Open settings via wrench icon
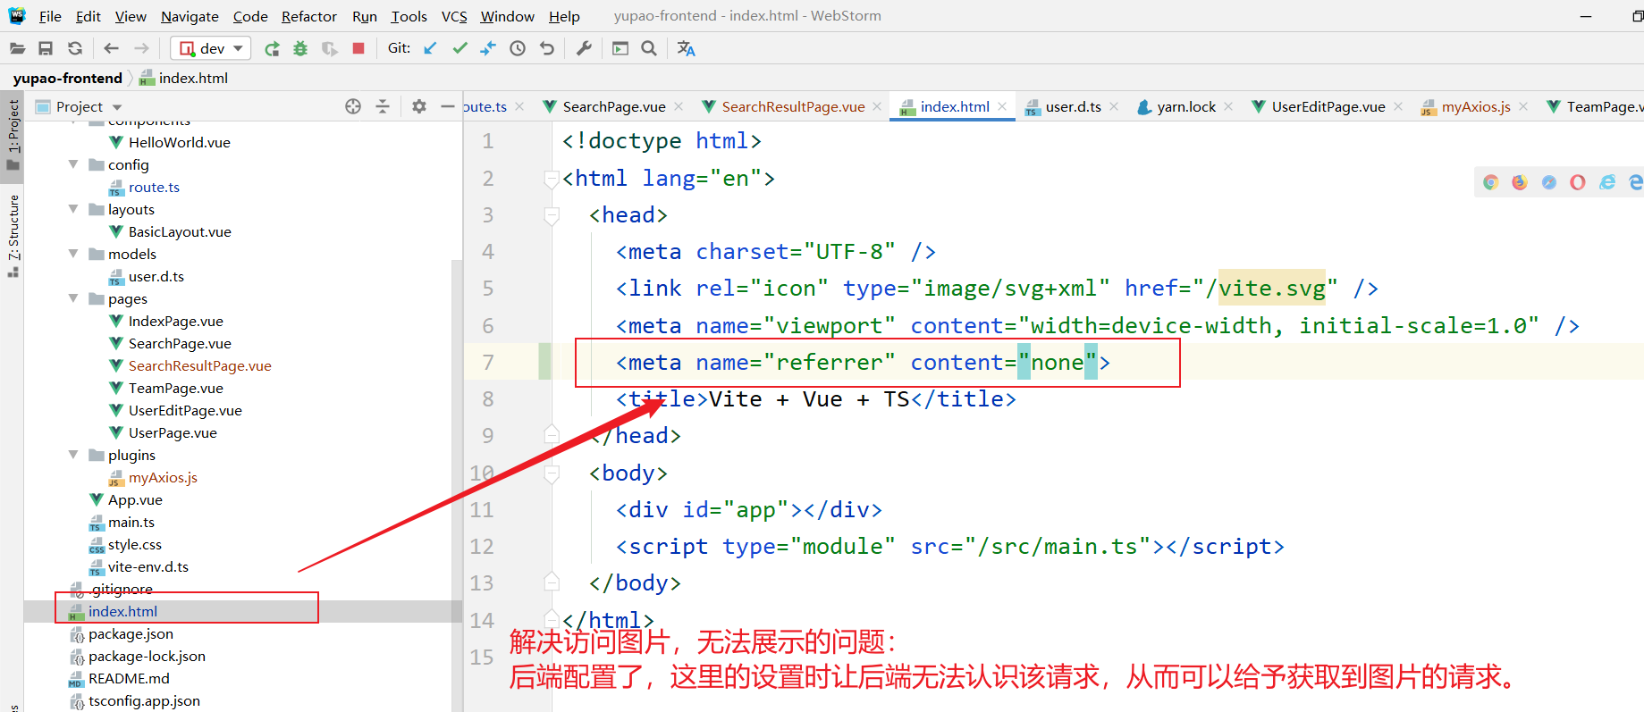 tap(584, 48)
